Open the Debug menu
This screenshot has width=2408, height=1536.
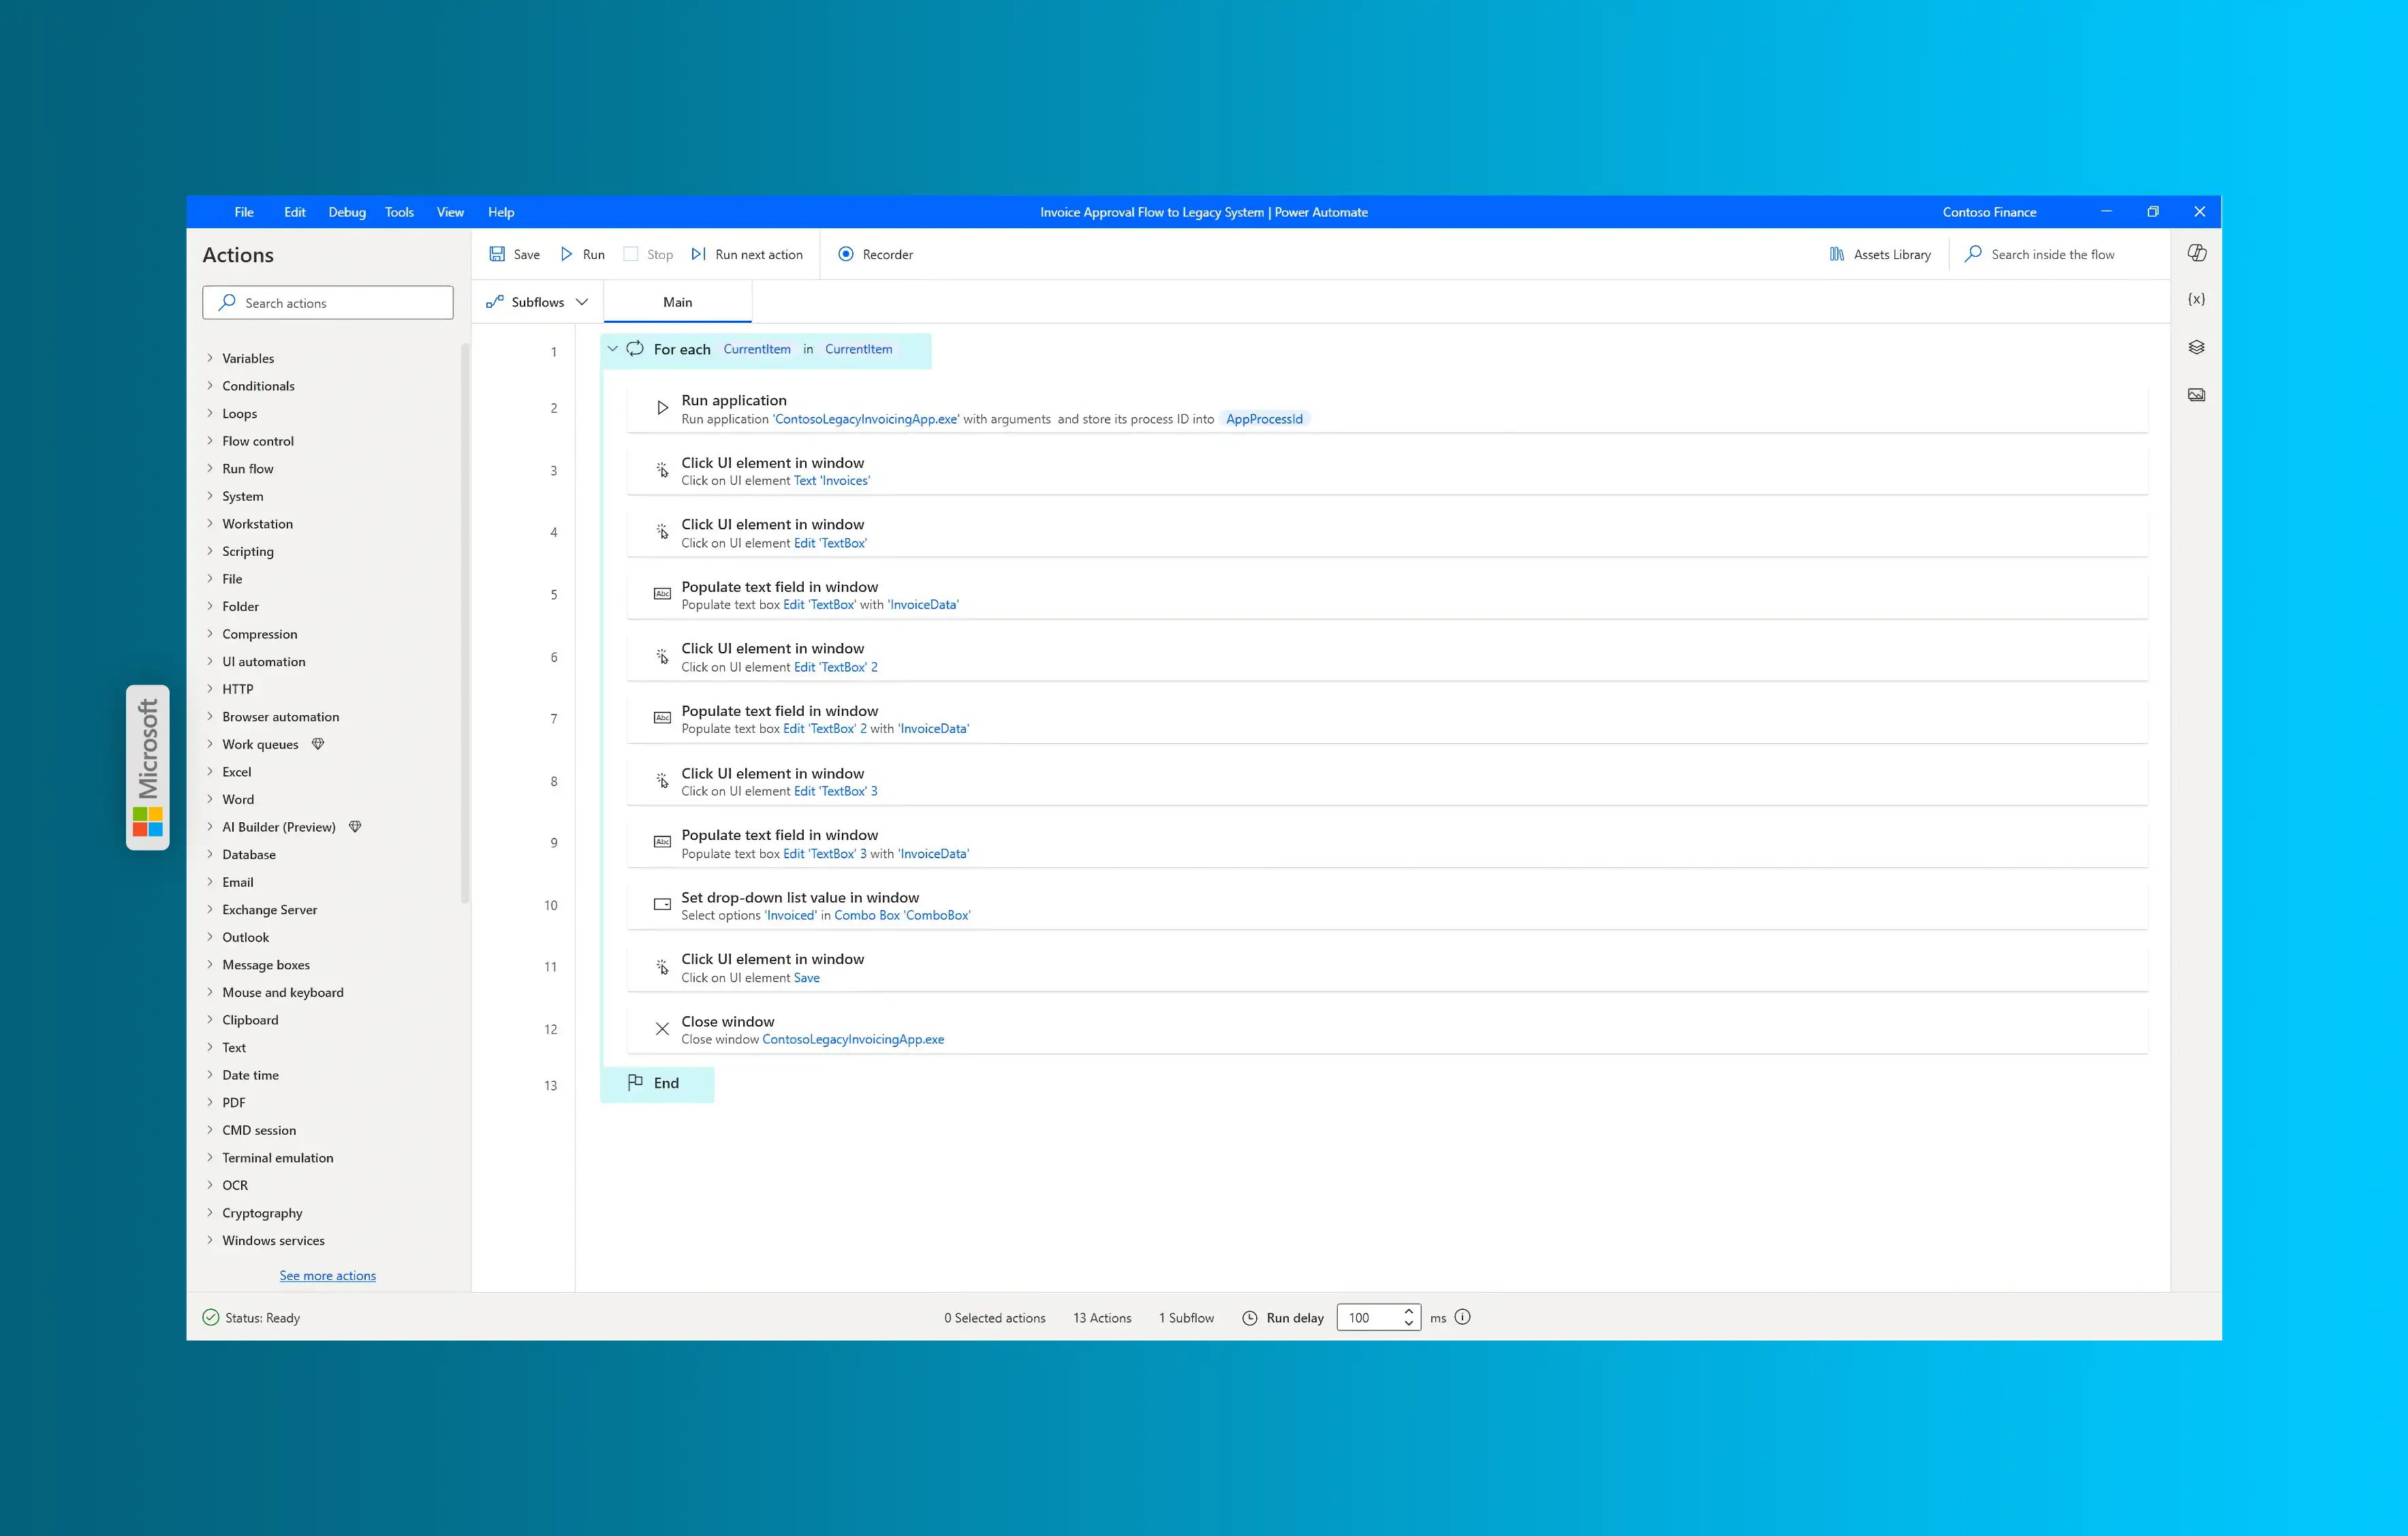tap(346, 211)
